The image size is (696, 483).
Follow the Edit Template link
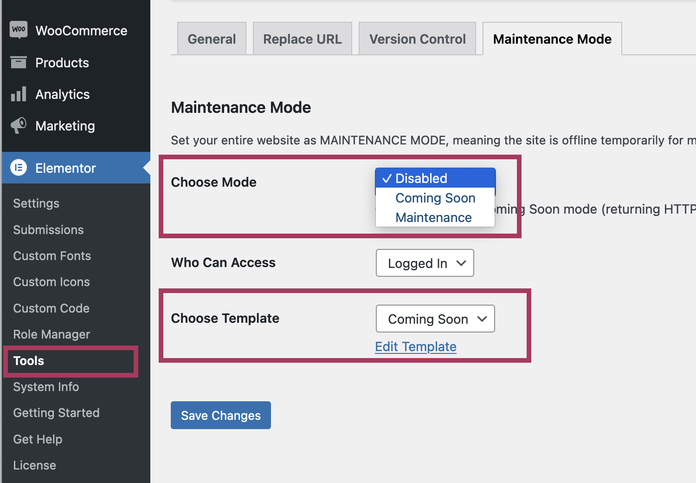[x=415, y=346]
